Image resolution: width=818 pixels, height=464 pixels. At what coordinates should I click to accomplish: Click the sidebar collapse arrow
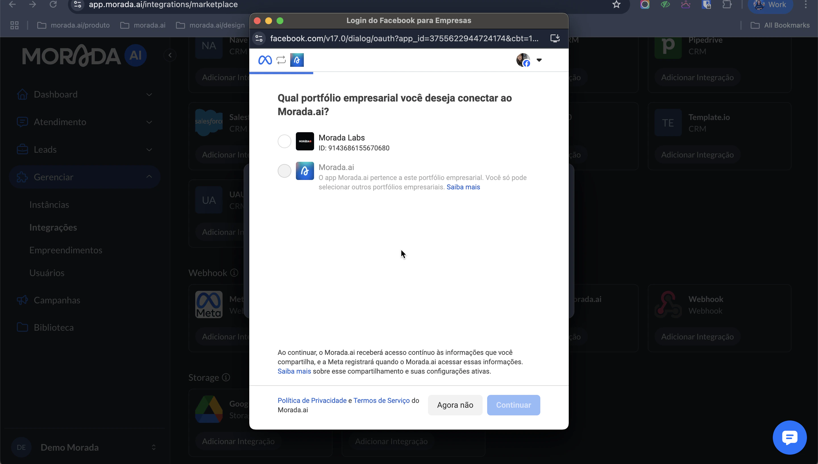tap(170, 55)
